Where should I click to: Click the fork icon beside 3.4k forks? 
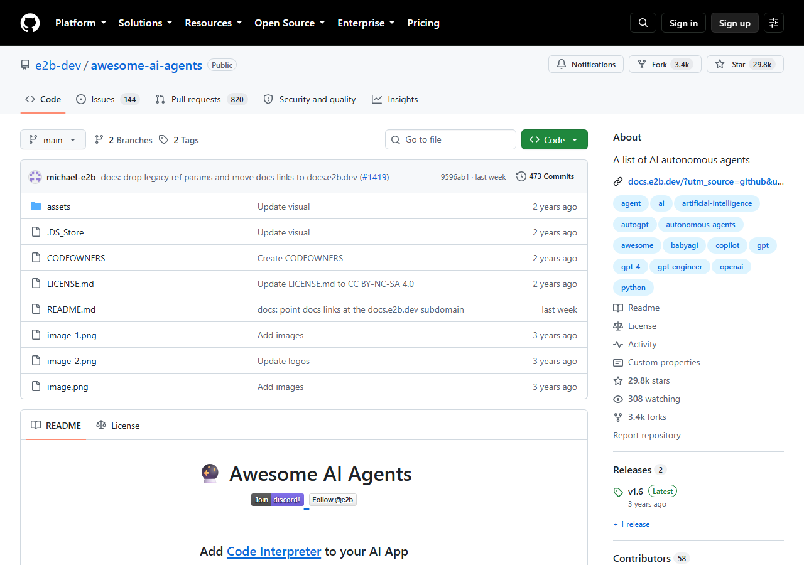click(x=618, y=417)
